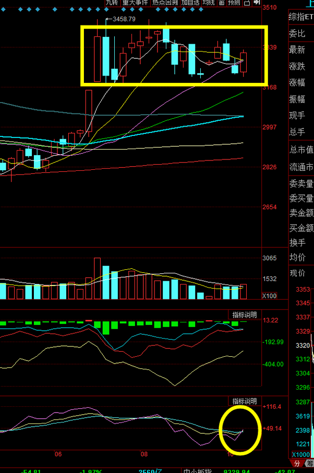The height and width of the screenshot is (473, 314).
Task: Toggle 均线 moving average lines
Action: 209,3
